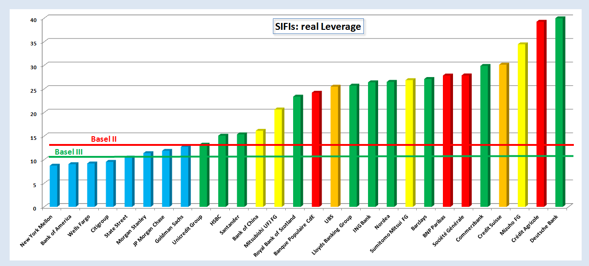
Task: Select the Basel III label
Action: pos(69,152)
